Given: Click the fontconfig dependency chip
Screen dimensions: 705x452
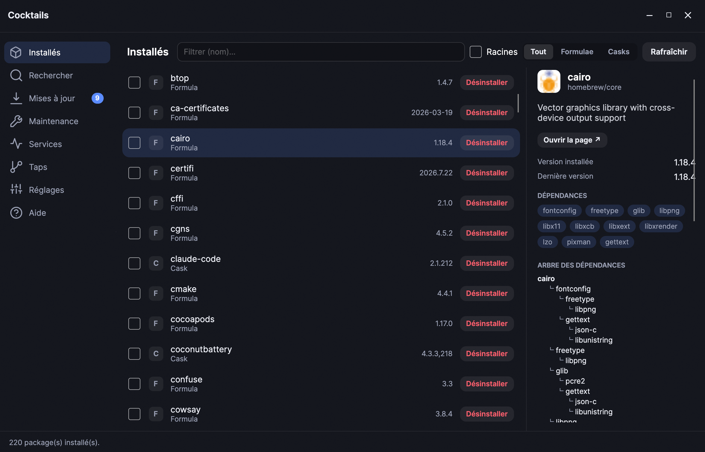Looking at the screenshot, I should point(559,211).
